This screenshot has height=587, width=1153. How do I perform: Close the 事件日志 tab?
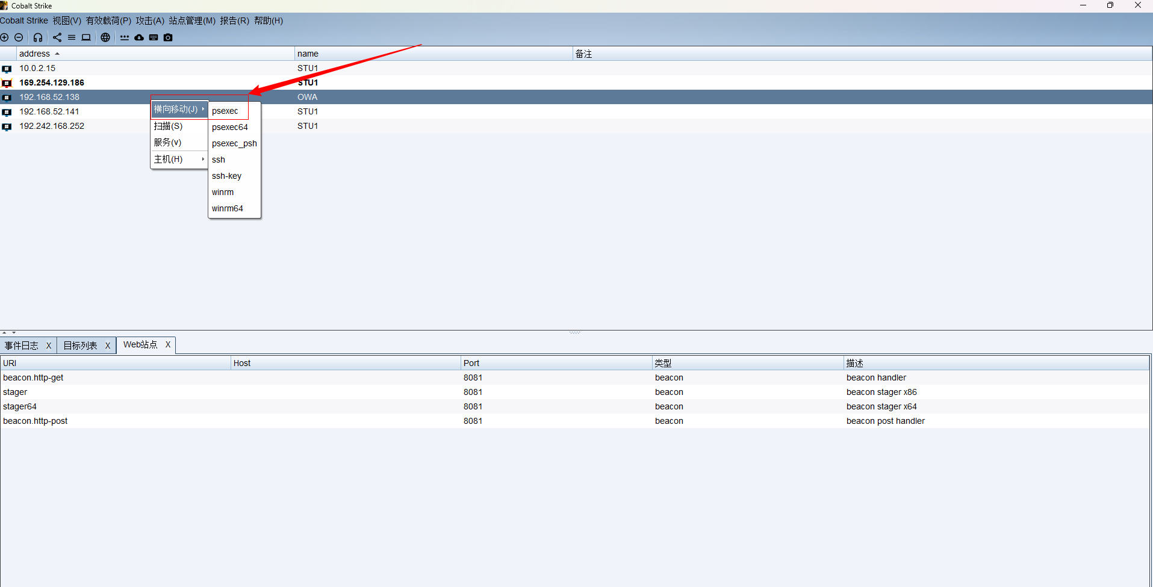49,346
